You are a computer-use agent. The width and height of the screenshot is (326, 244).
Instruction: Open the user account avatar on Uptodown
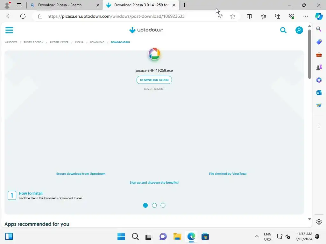299,30
